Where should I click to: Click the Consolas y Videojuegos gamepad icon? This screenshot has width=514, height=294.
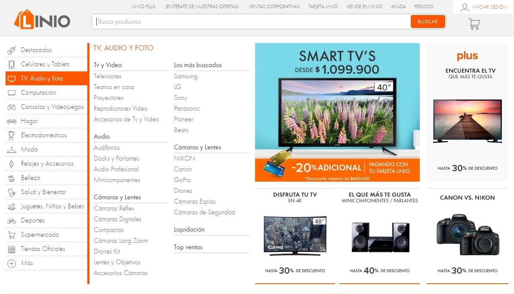pyautogui.click(x=12, y=107)
